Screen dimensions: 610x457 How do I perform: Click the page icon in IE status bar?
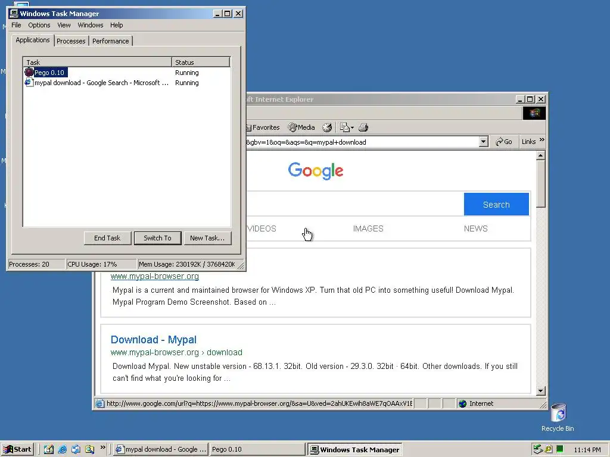100,404
